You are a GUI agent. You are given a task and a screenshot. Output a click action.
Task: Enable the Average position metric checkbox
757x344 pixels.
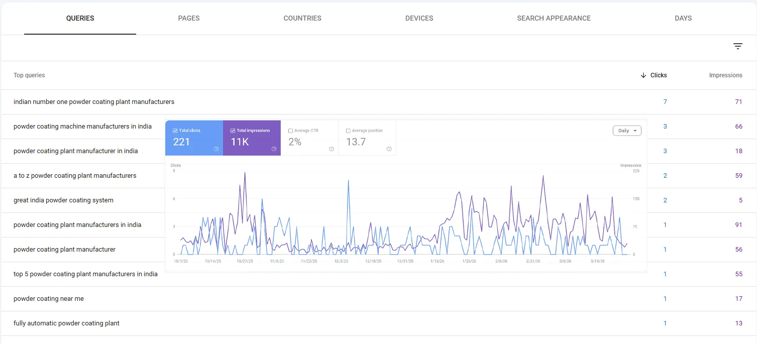(x=348, y=130)
